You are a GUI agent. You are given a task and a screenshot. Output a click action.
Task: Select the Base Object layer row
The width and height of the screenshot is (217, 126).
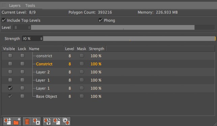(108, 96)
